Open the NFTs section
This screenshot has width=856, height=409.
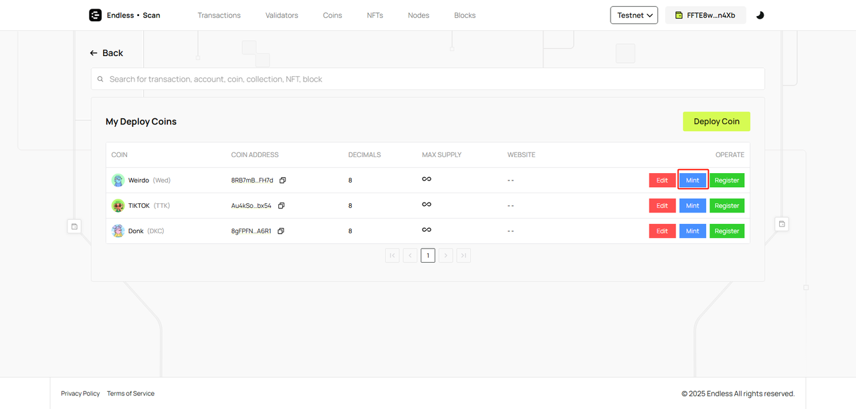click(374, 15)
